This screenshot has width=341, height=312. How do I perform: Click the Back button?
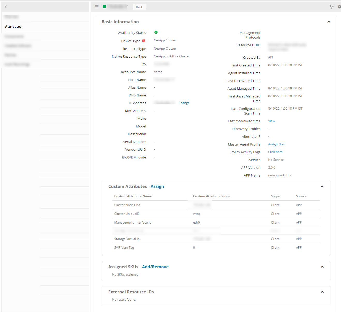click(139, 7)
